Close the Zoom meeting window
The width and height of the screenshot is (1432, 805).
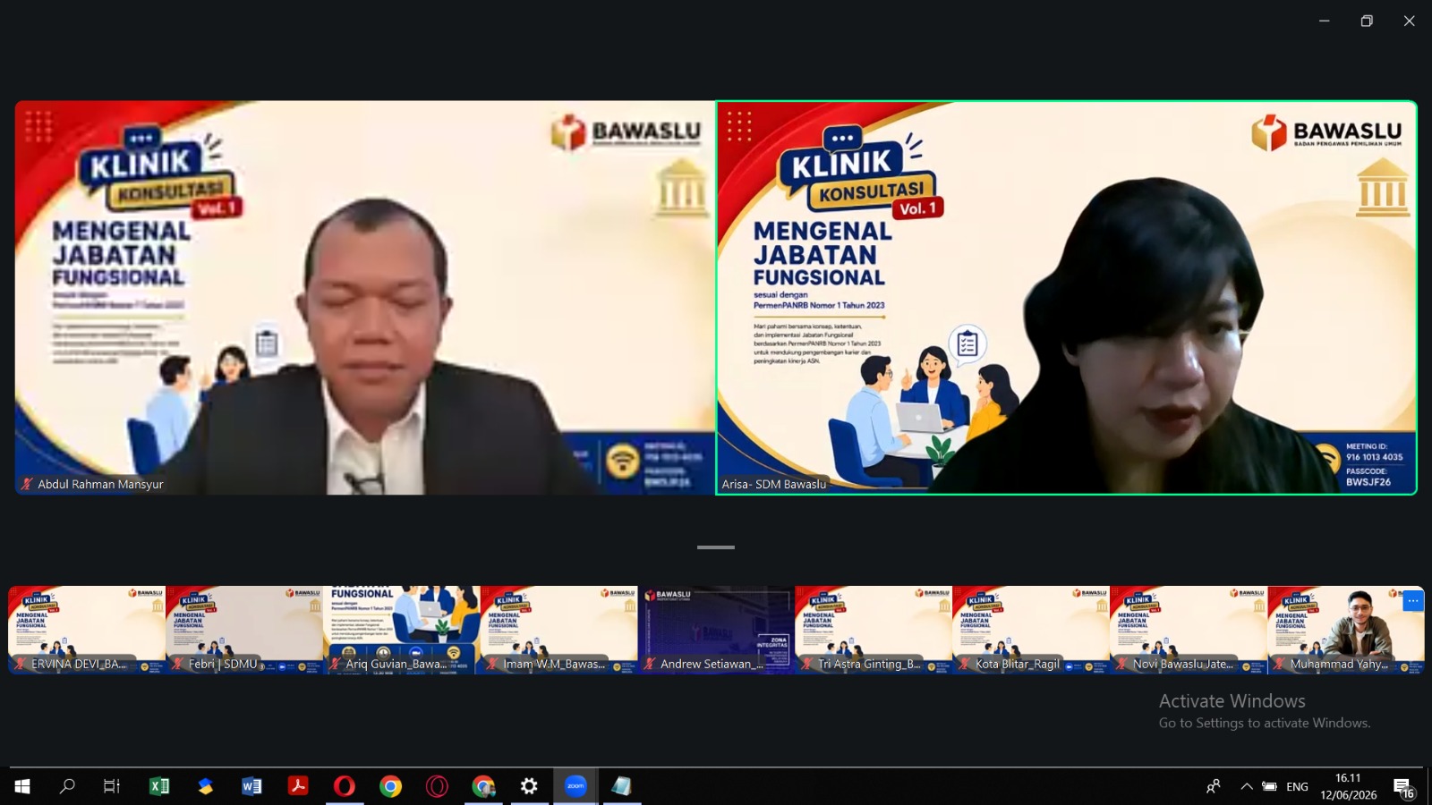[1409, 21]
